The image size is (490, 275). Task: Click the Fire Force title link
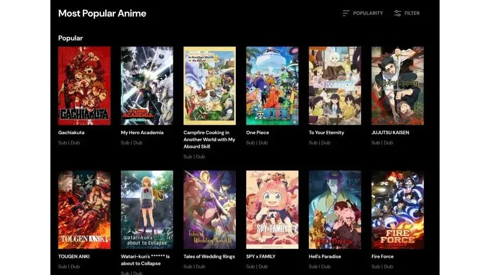coord(383,257)
